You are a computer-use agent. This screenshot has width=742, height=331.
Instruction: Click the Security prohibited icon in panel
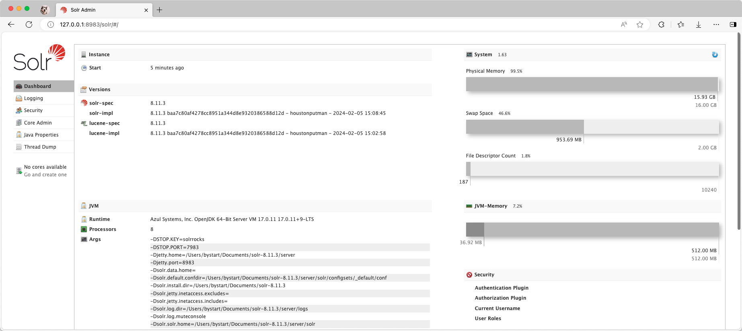click(469, 275)
